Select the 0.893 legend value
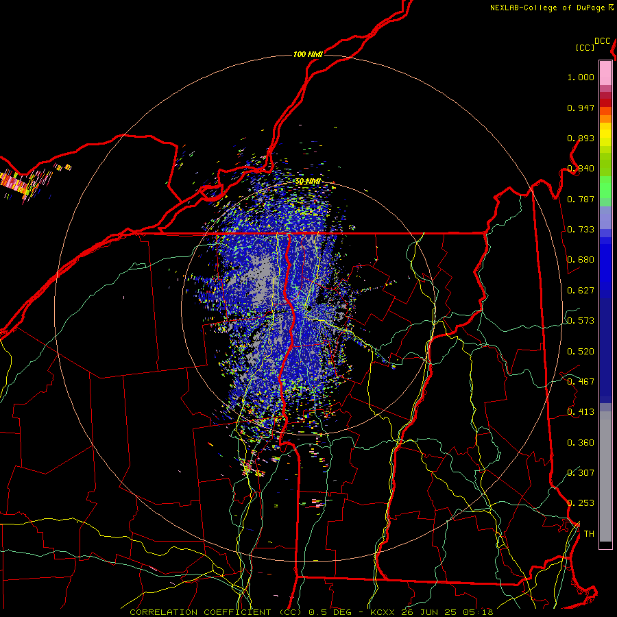Screen dimensions: 617x617 point(581,138)
